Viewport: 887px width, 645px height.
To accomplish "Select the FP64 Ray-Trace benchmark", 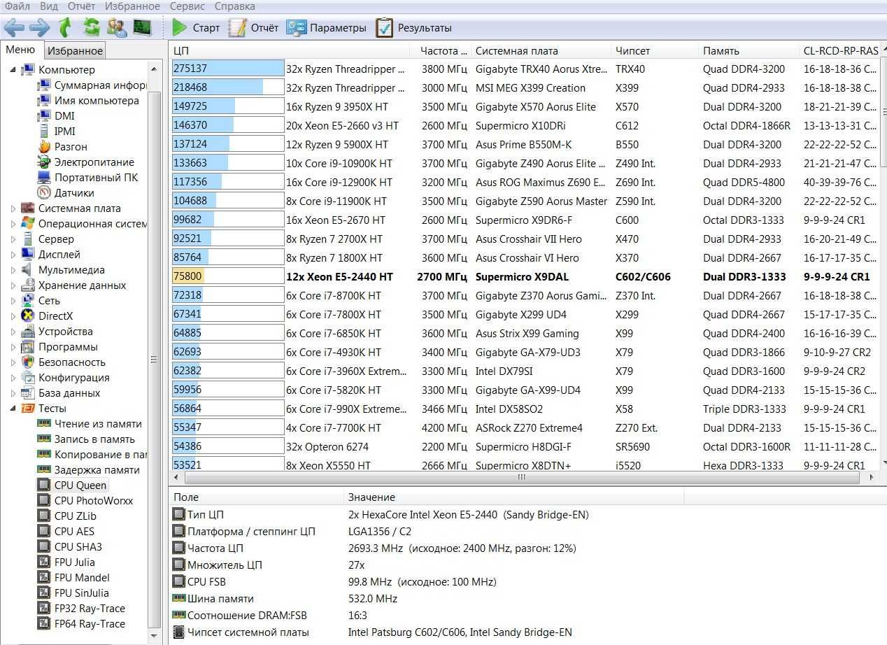I will tap(81, 624).
